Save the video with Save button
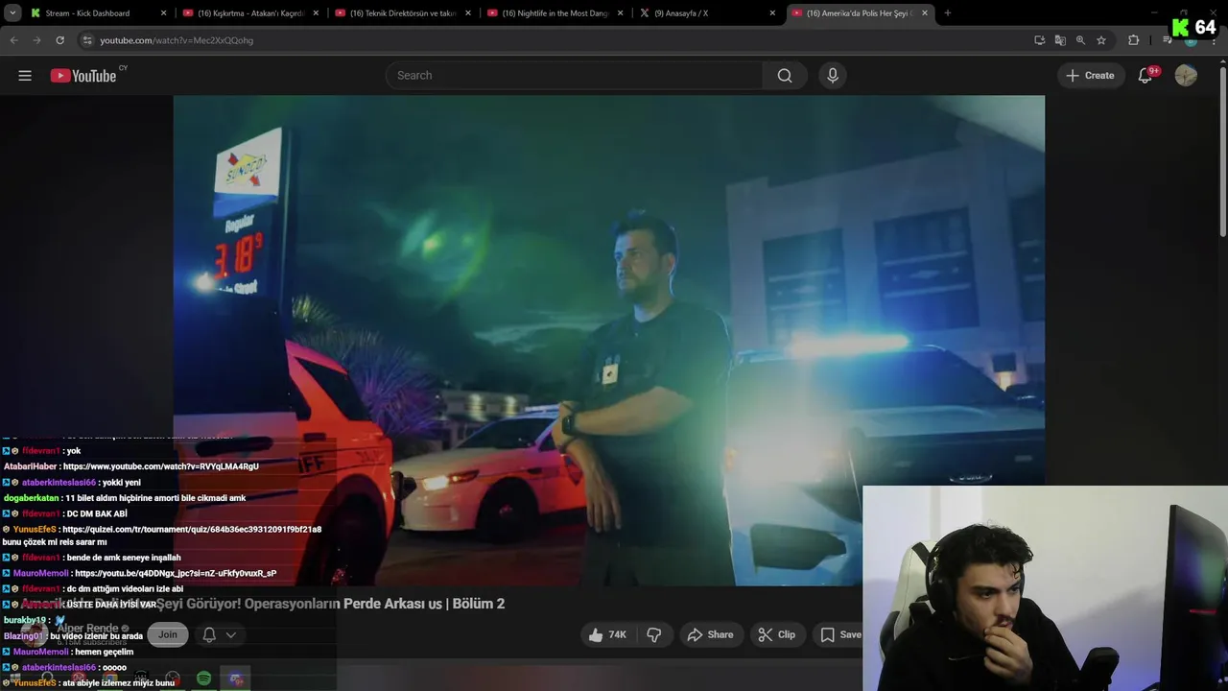 tap(840, 634)
